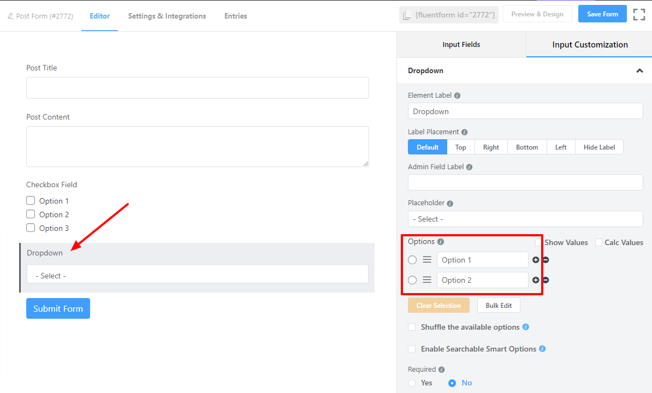The image size is (652, 393).
Task: Tick the Option 2 checkbox in the form
Action: 31,215
